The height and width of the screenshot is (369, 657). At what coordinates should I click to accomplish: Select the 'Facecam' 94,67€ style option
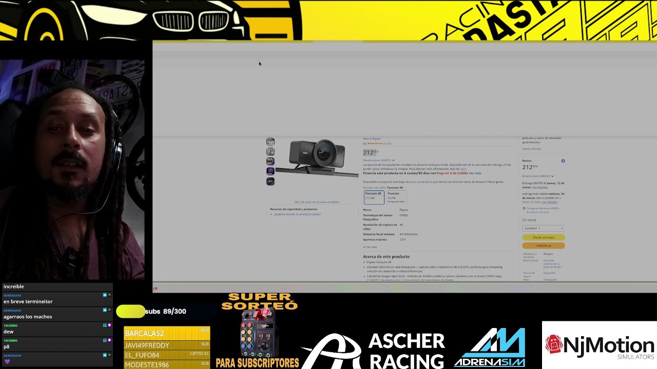tap(395, 197)
